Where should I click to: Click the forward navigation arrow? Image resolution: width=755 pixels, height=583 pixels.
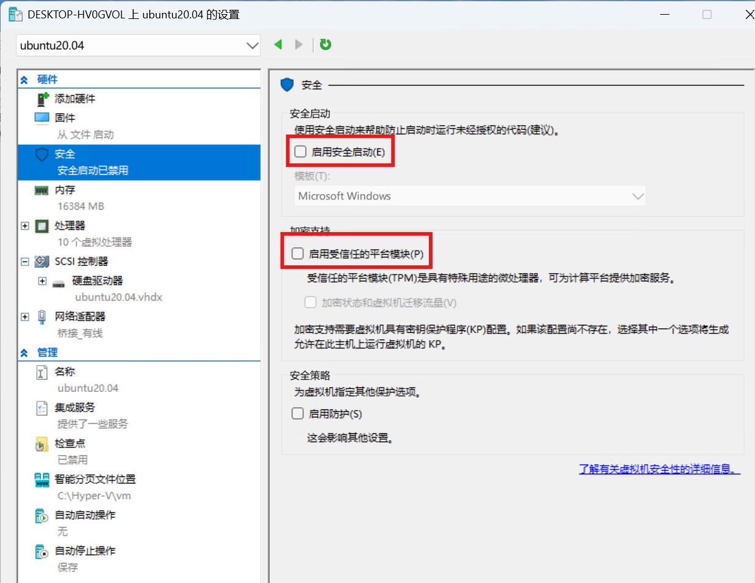point(299,44)
